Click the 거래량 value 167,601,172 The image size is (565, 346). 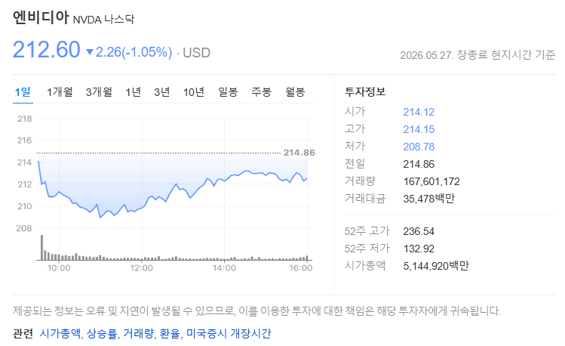[431, 181]
